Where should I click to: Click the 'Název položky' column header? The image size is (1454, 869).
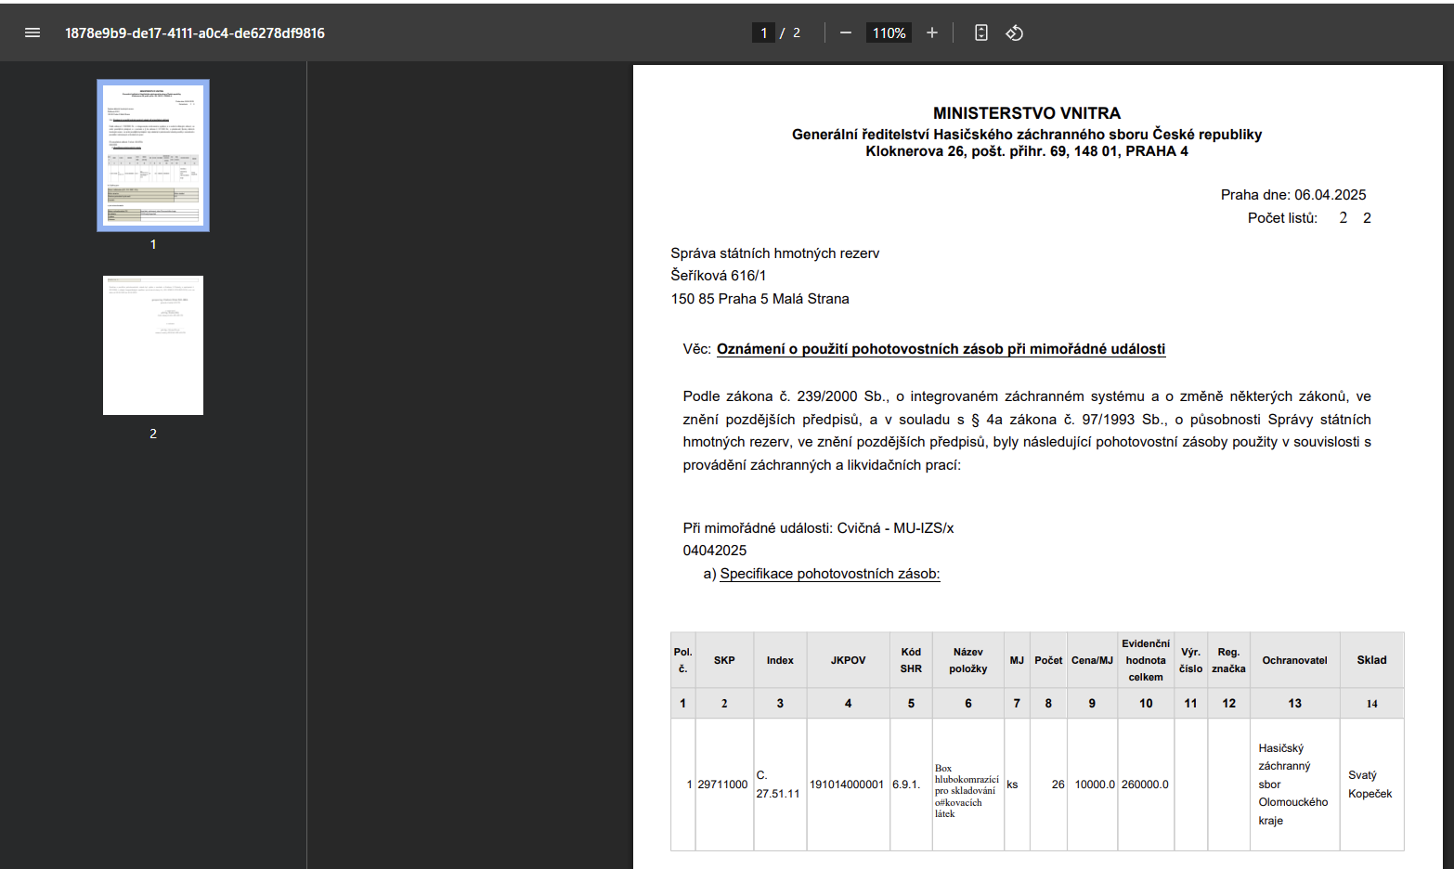[x=967, y=660]
